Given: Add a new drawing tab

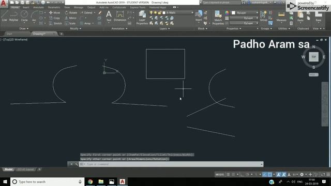Looking at the screenshot, I should [x=61, y=34].
